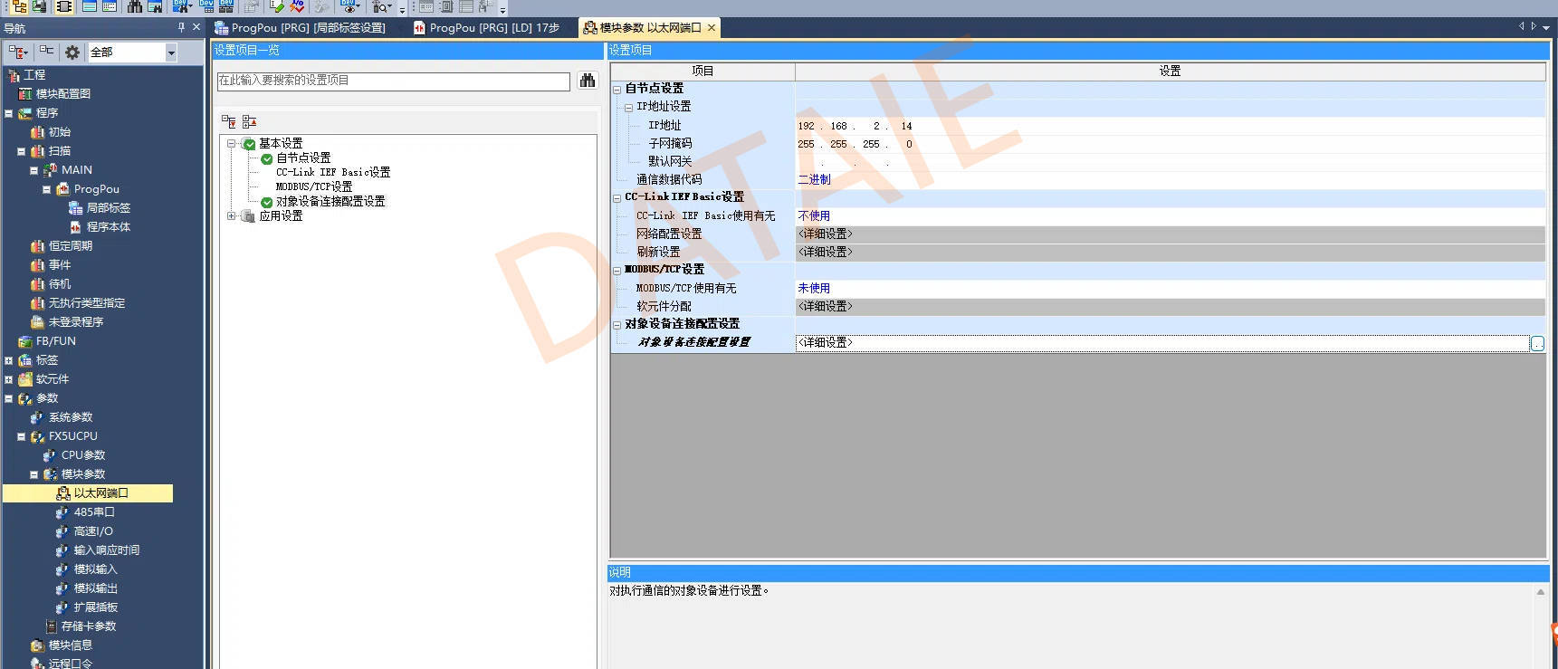Click the settings search input field
Screen dimensions: 1558x669
pyautogui.click(x=393, y=81)
